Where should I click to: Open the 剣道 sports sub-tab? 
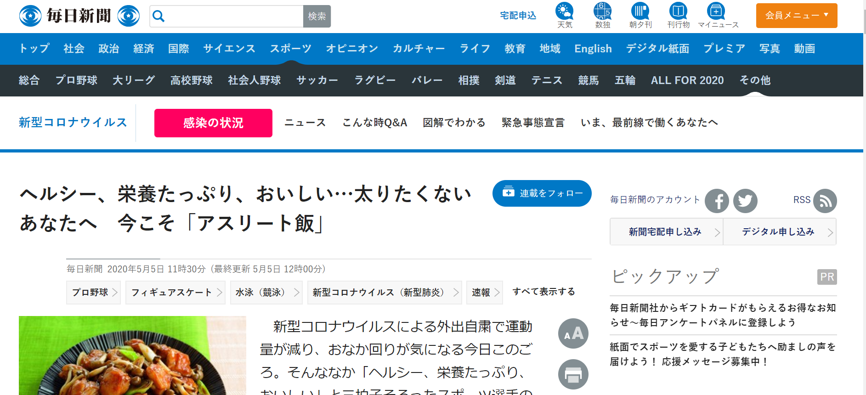[x=505, y=80]
